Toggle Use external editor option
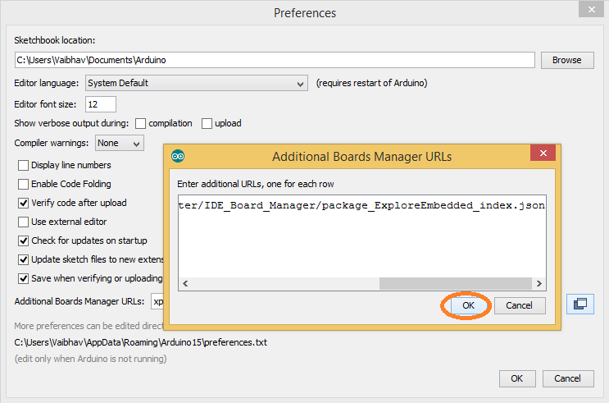The width and height of the screenshot is (609, 403). tap(23, 222)
